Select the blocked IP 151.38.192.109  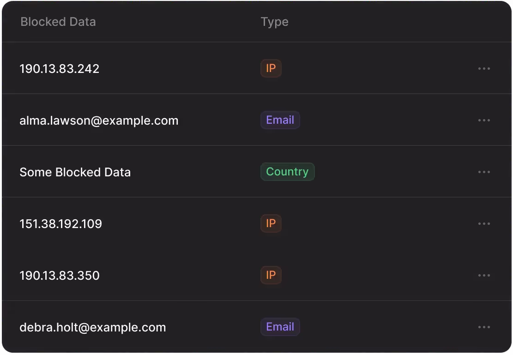click(60, 224)
